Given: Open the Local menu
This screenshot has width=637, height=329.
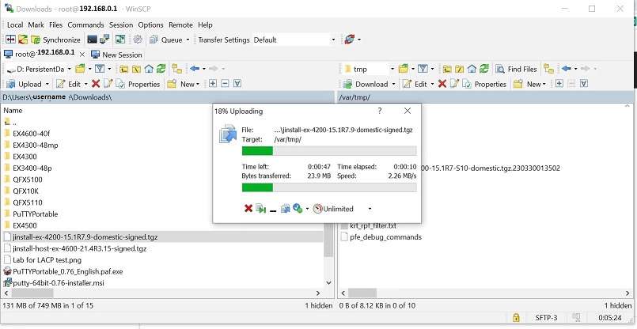Looking at the screenshot, I should click(15, 25).
